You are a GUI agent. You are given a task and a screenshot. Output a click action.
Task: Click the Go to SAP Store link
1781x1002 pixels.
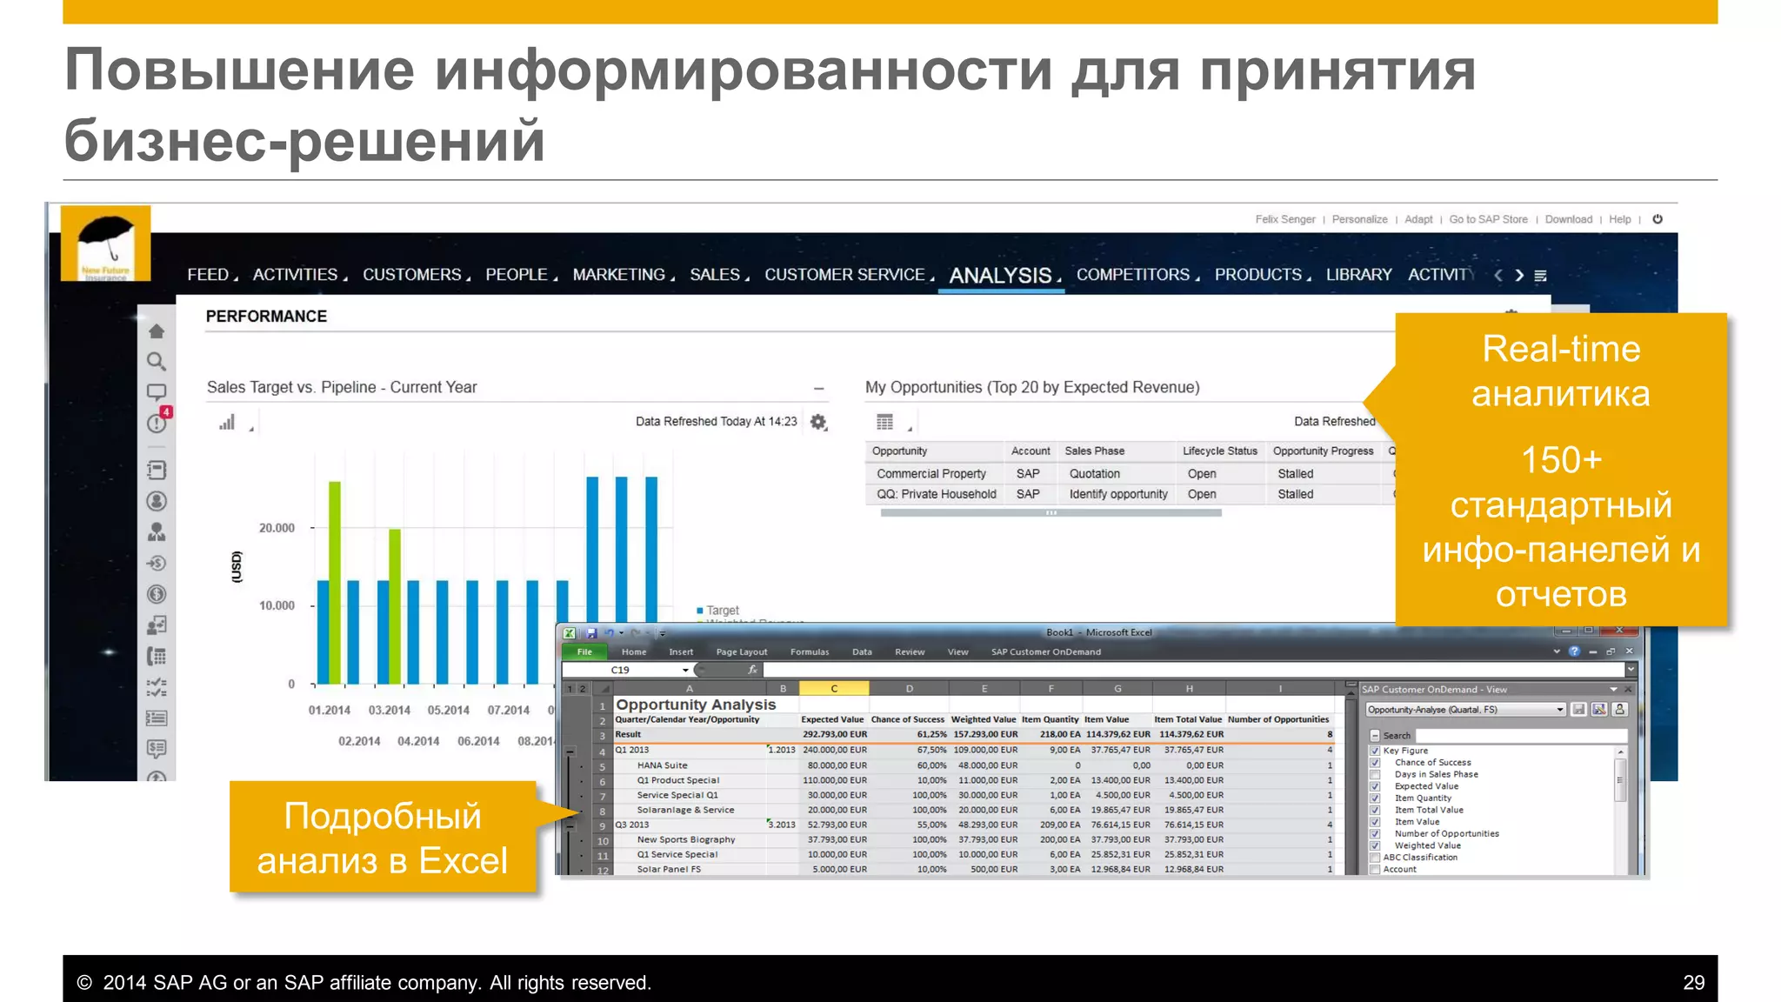(1488, 219)
